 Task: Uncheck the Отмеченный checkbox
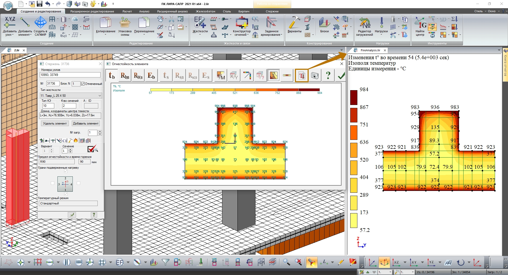pyautogui.click(x=83, y=84)
